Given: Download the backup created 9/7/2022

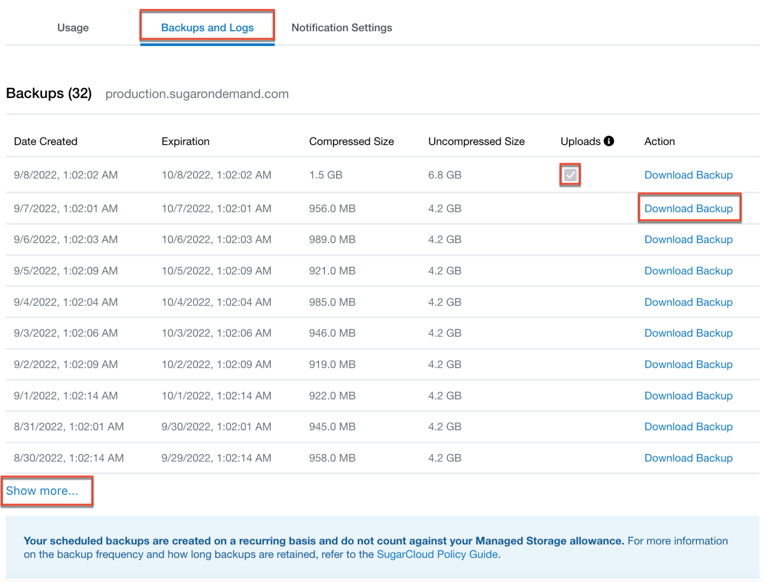Looking at the screenshot, I should (x=688, y=208).
